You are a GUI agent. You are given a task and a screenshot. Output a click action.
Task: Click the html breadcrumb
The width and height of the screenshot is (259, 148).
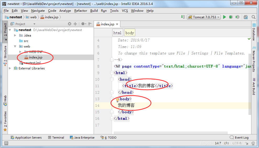tap(117, 33)
